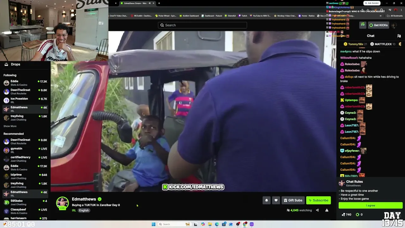This screenshot has width=405, height=228.
Task: Open the Ice Poseidon channel avatar
Action: tap(6, 100)
